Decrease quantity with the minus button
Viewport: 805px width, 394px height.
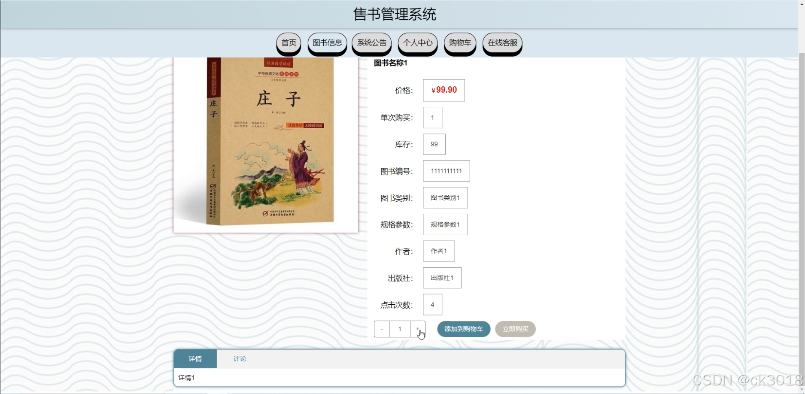(x=382, y=329)
